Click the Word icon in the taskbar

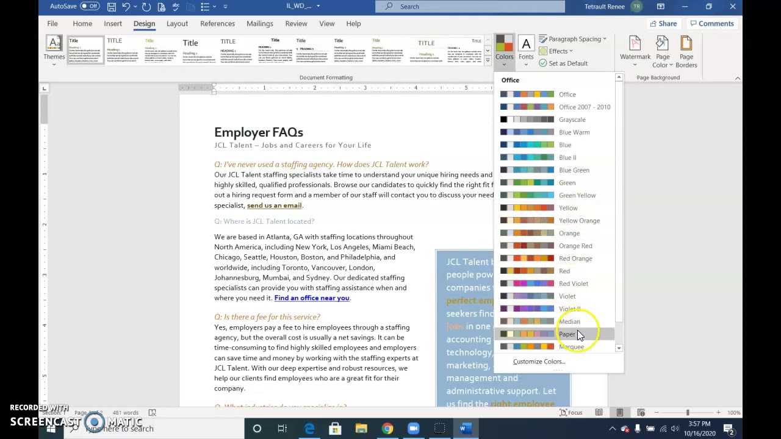click(466, 429)
